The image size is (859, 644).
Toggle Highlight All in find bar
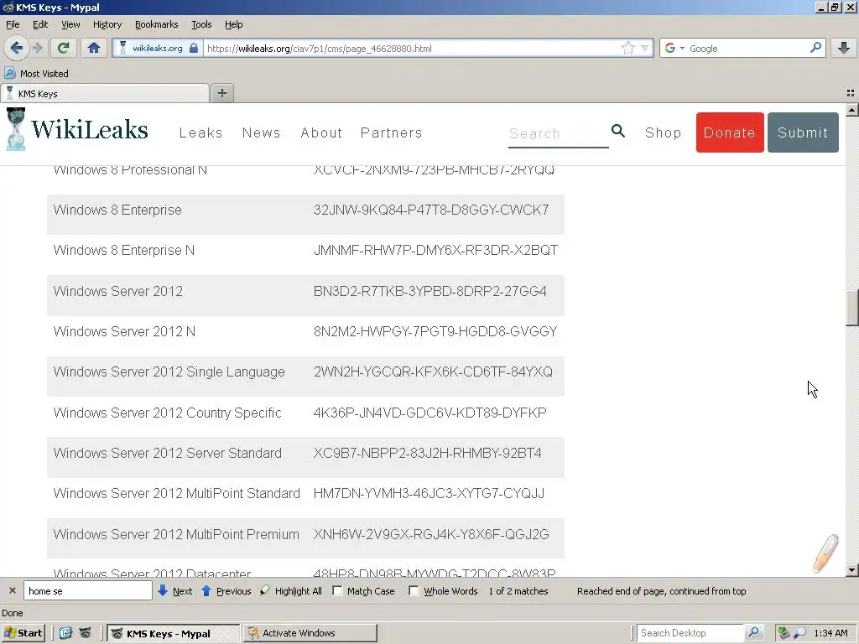[291, 591]
